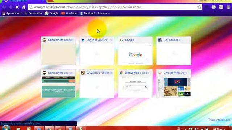
Task: Go to the home page icon
Action: click(24, 7)
